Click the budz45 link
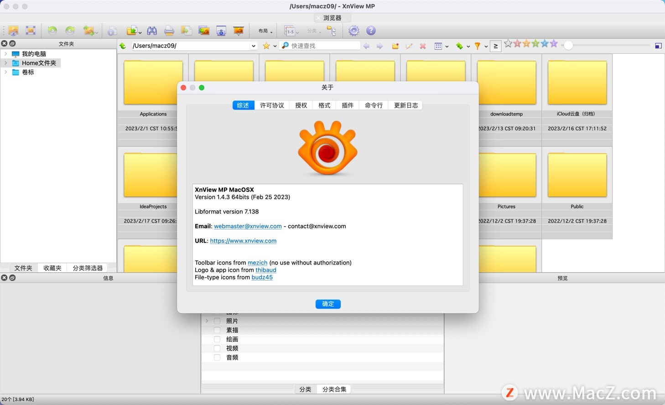The width and height of the screenshot is (665, 405). (x=262, y=277)
